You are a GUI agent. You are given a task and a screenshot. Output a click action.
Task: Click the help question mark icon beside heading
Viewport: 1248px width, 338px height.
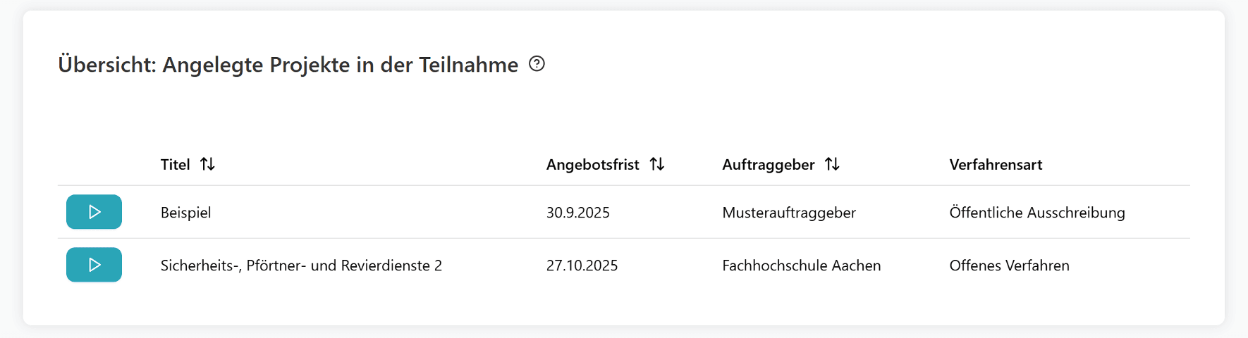pyautogui.click(x=537, y=64)
